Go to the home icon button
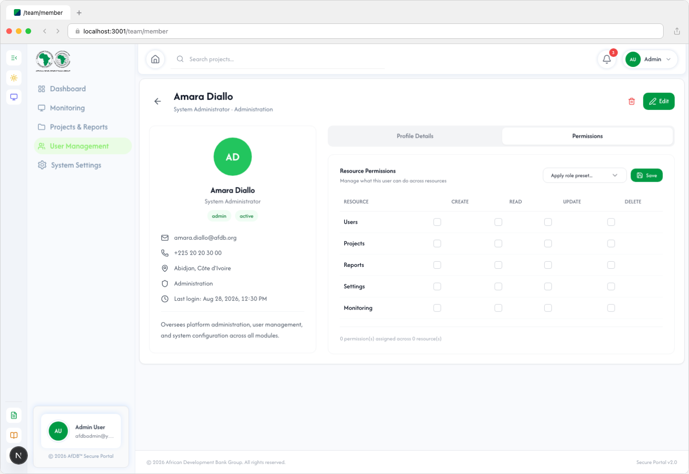The height and width of the screenshot is (474, 689). 155,59
